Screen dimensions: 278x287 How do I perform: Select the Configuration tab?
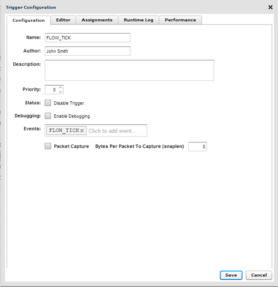pyautogui.click(x=29, y=21)
